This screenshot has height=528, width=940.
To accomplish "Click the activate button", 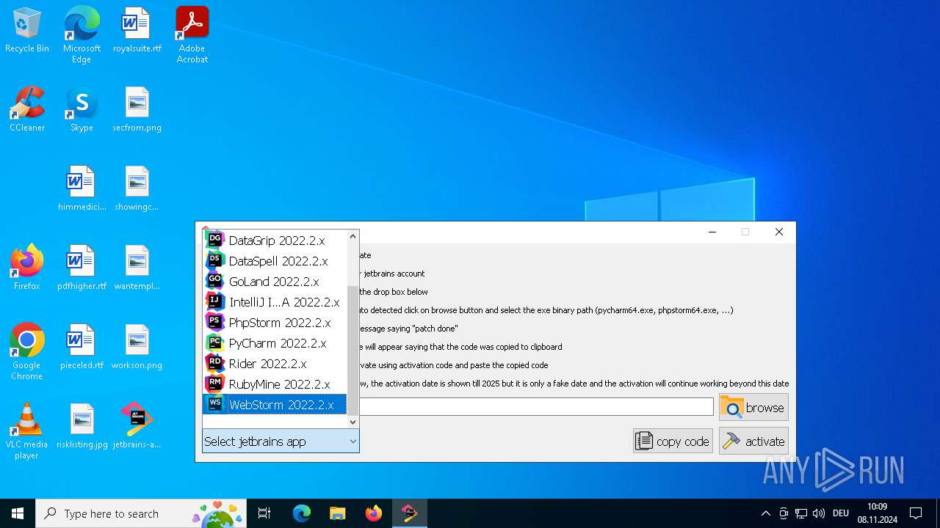I will (753, 441).
